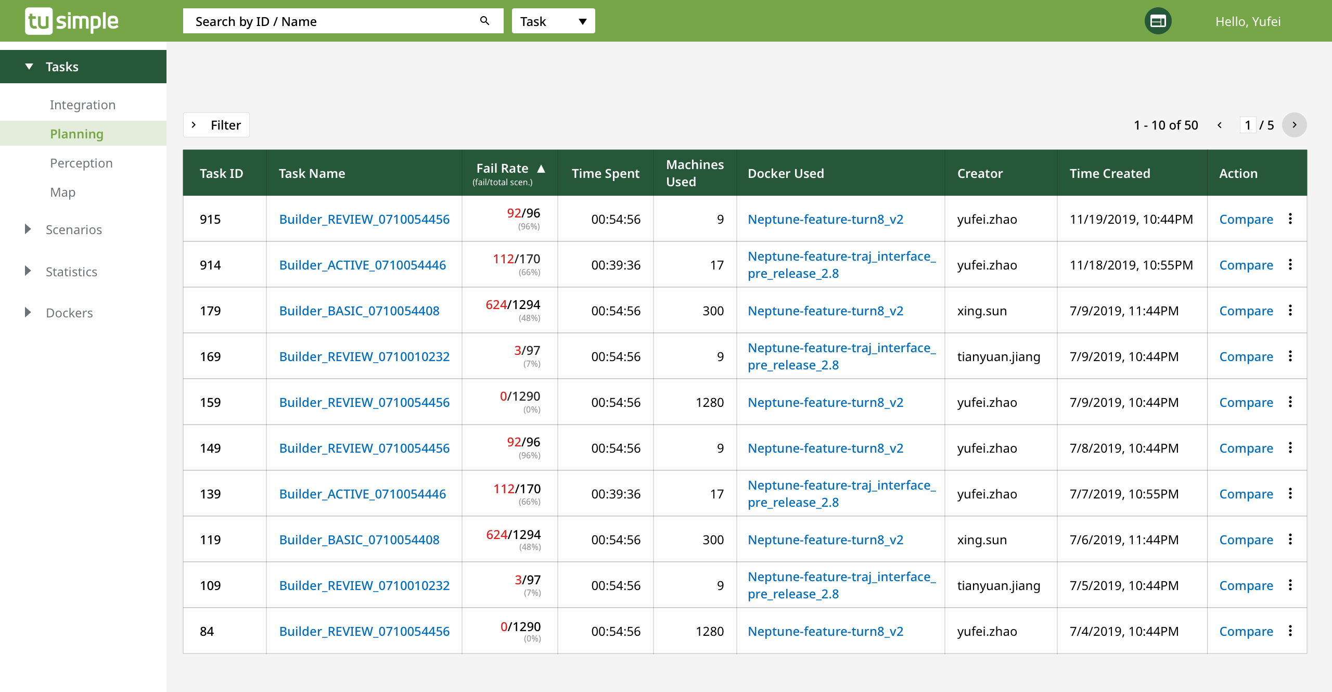1332x692 pixels.
Task: Open more actions for task 179
Action: [x=1290, y=310]
